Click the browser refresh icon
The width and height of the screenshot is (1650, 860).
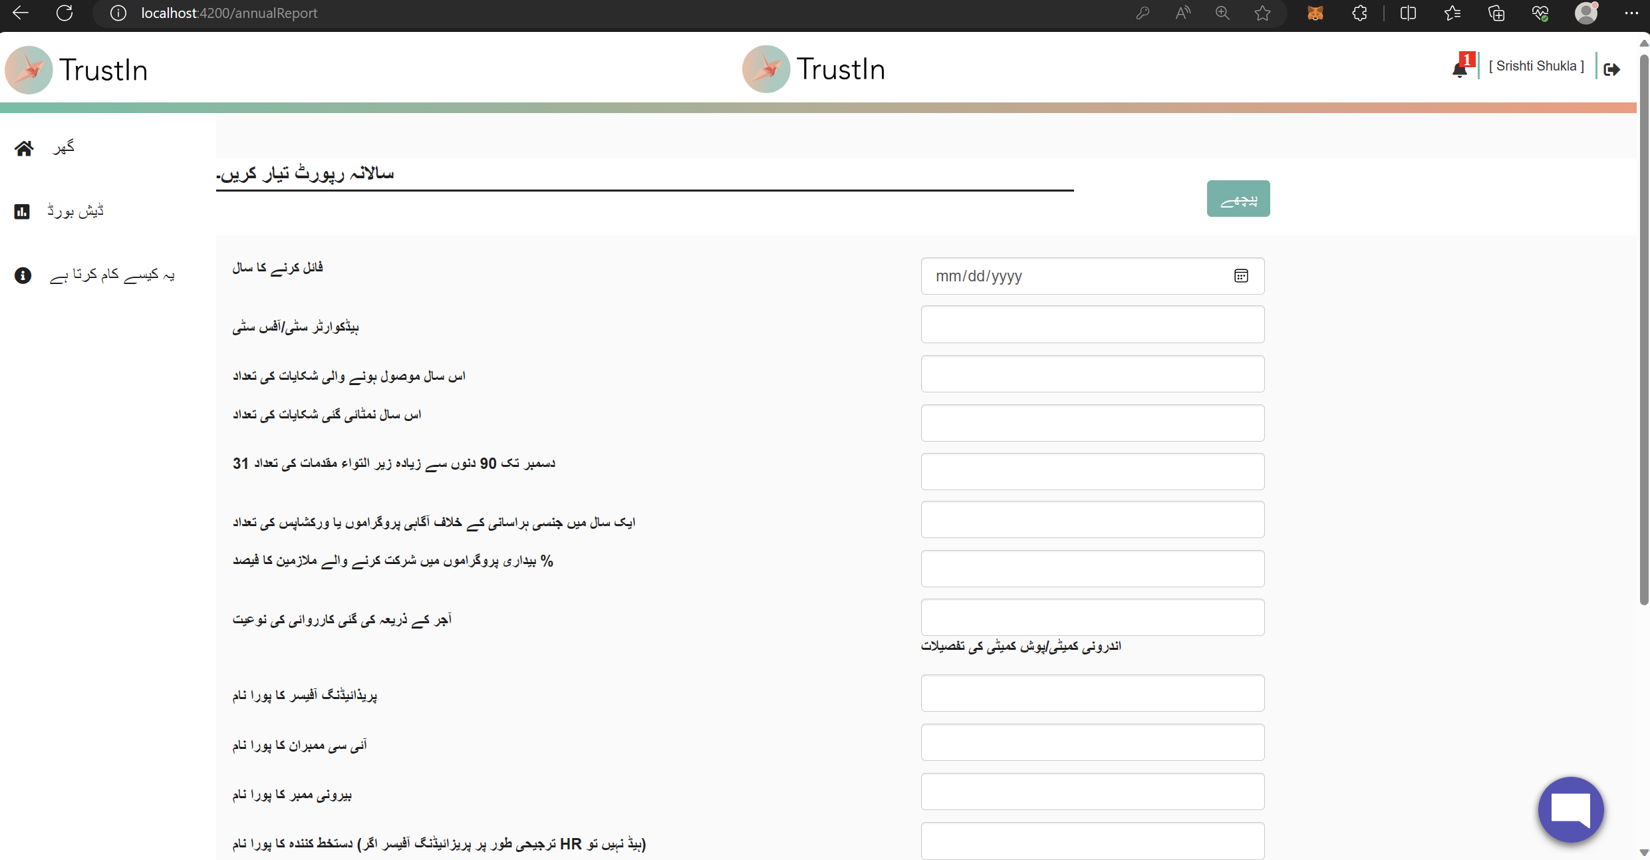pyautogui.click(x=65, y=13)
